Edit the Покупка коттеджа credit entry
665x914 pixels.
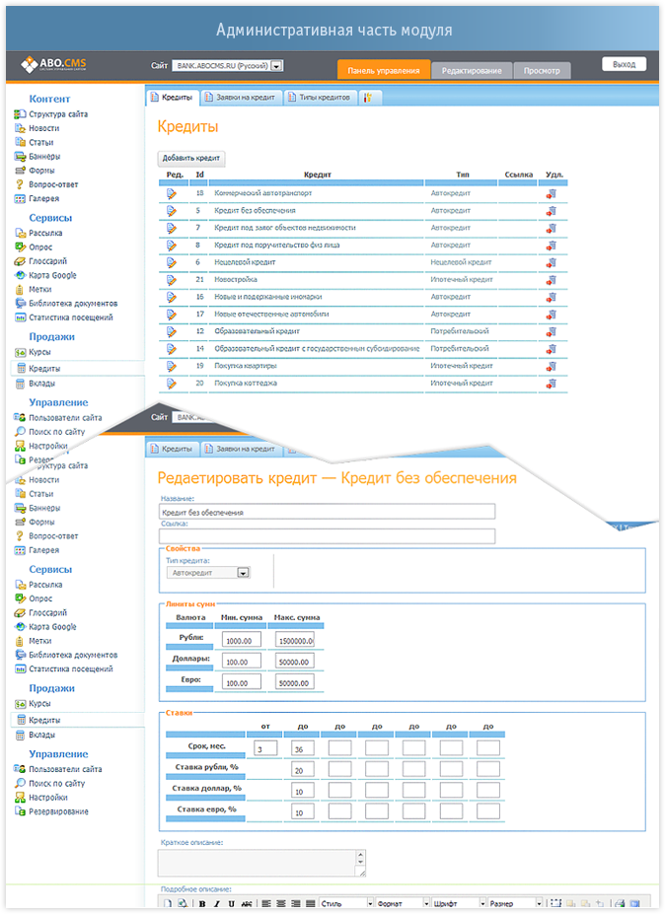(171, 384)
